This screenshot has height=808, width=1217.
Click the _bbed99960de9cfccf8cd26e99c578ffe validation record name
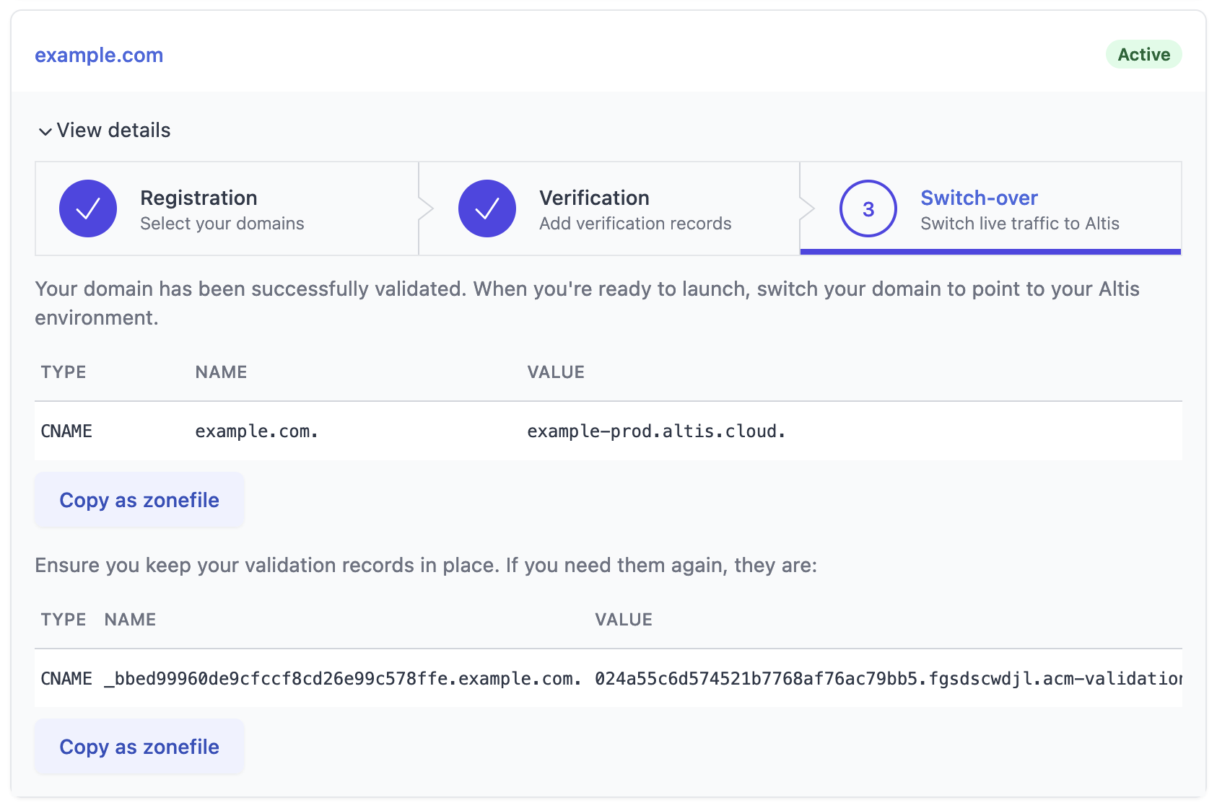(342, 679)
